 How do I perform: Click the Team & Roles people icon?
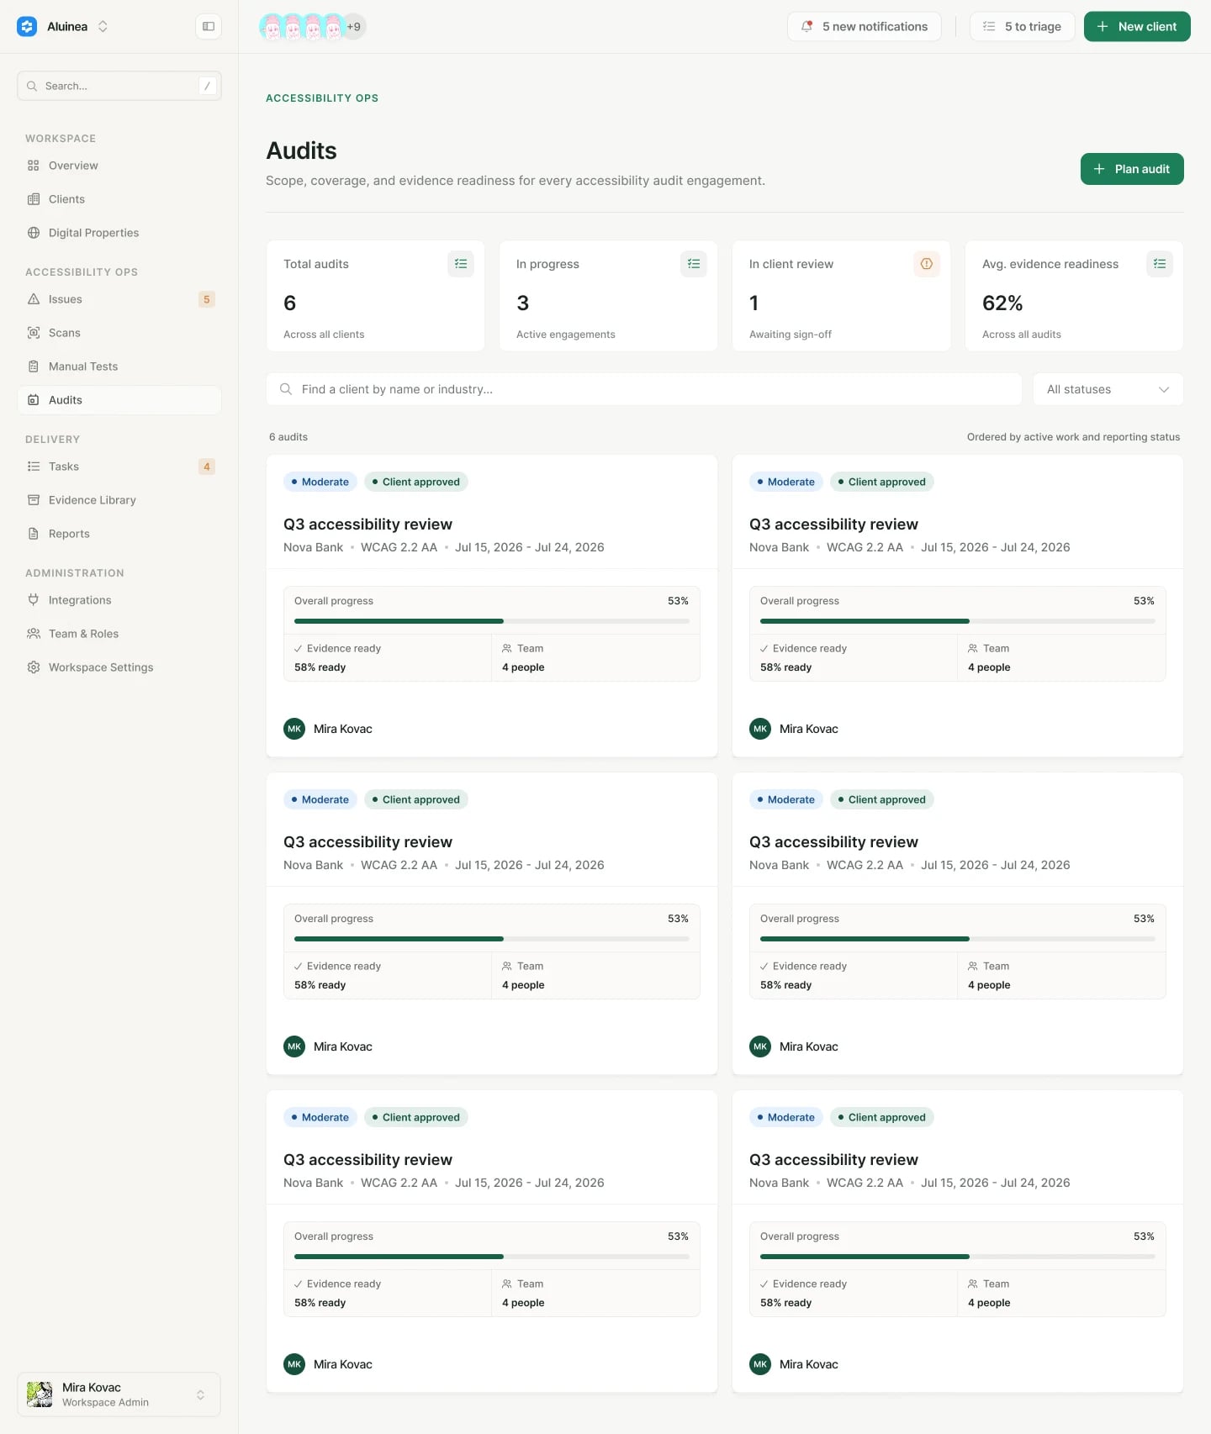point(34,634)
